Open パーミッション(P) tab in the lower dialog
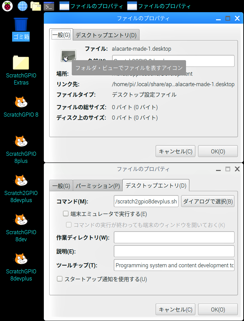The height and width of the screenshot is (321, 244). coord(98,186)
